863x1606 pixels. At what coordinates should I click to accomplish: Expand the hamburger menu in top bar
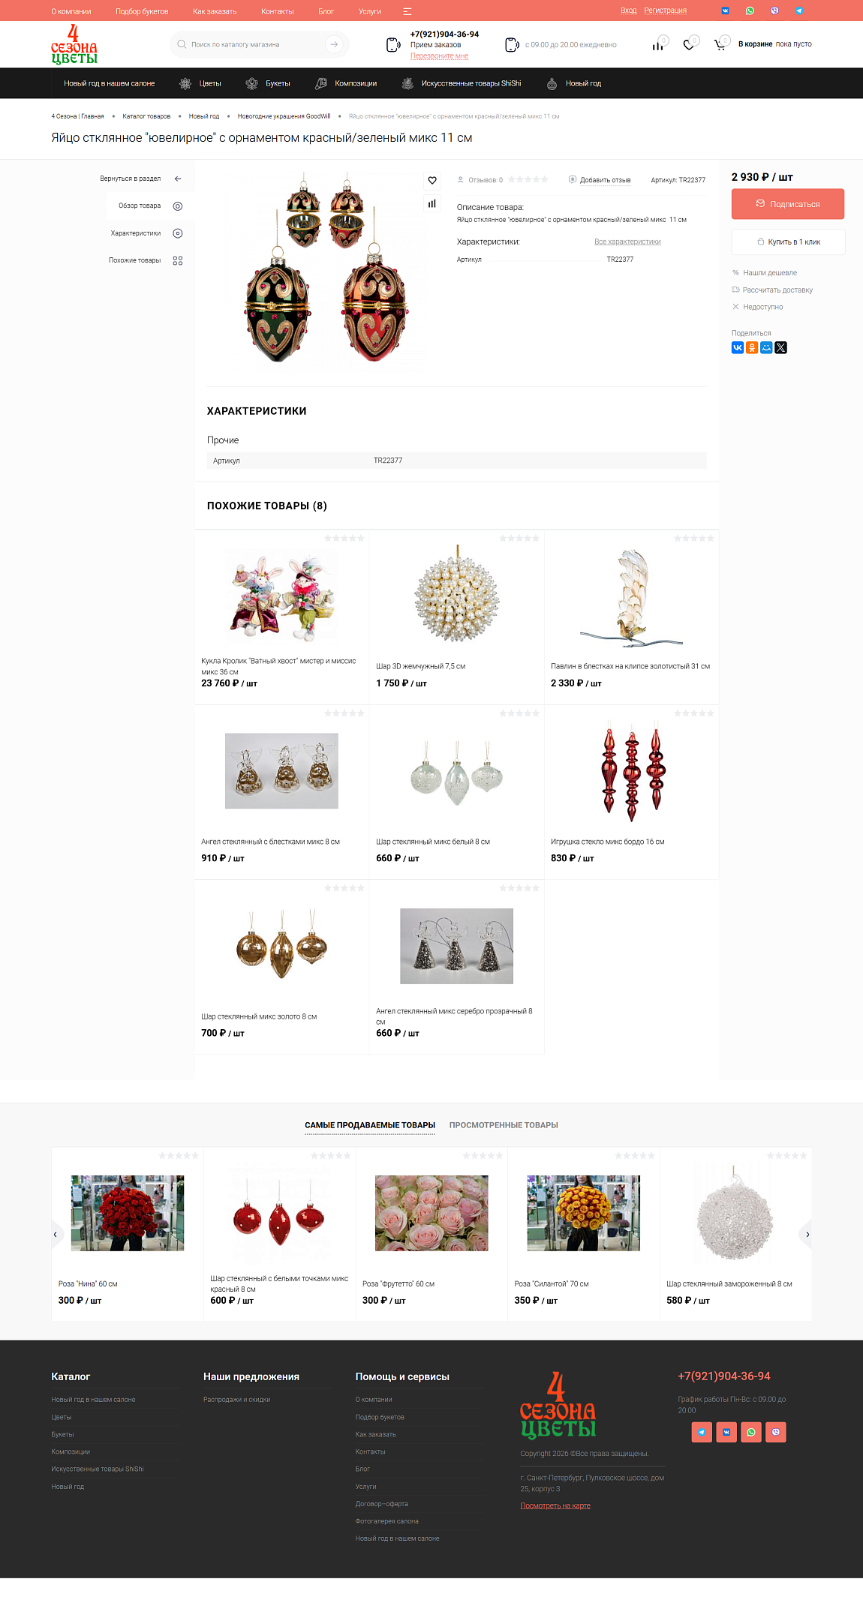pos(407,11)
